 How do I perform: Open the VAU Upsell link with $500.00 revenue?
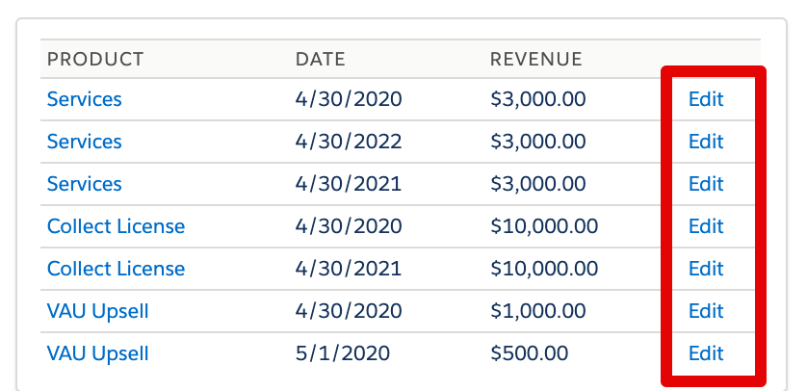click(x=98, y=353)
